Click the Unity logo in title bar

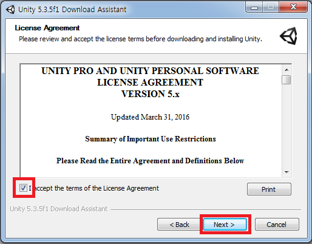point(10,9)
